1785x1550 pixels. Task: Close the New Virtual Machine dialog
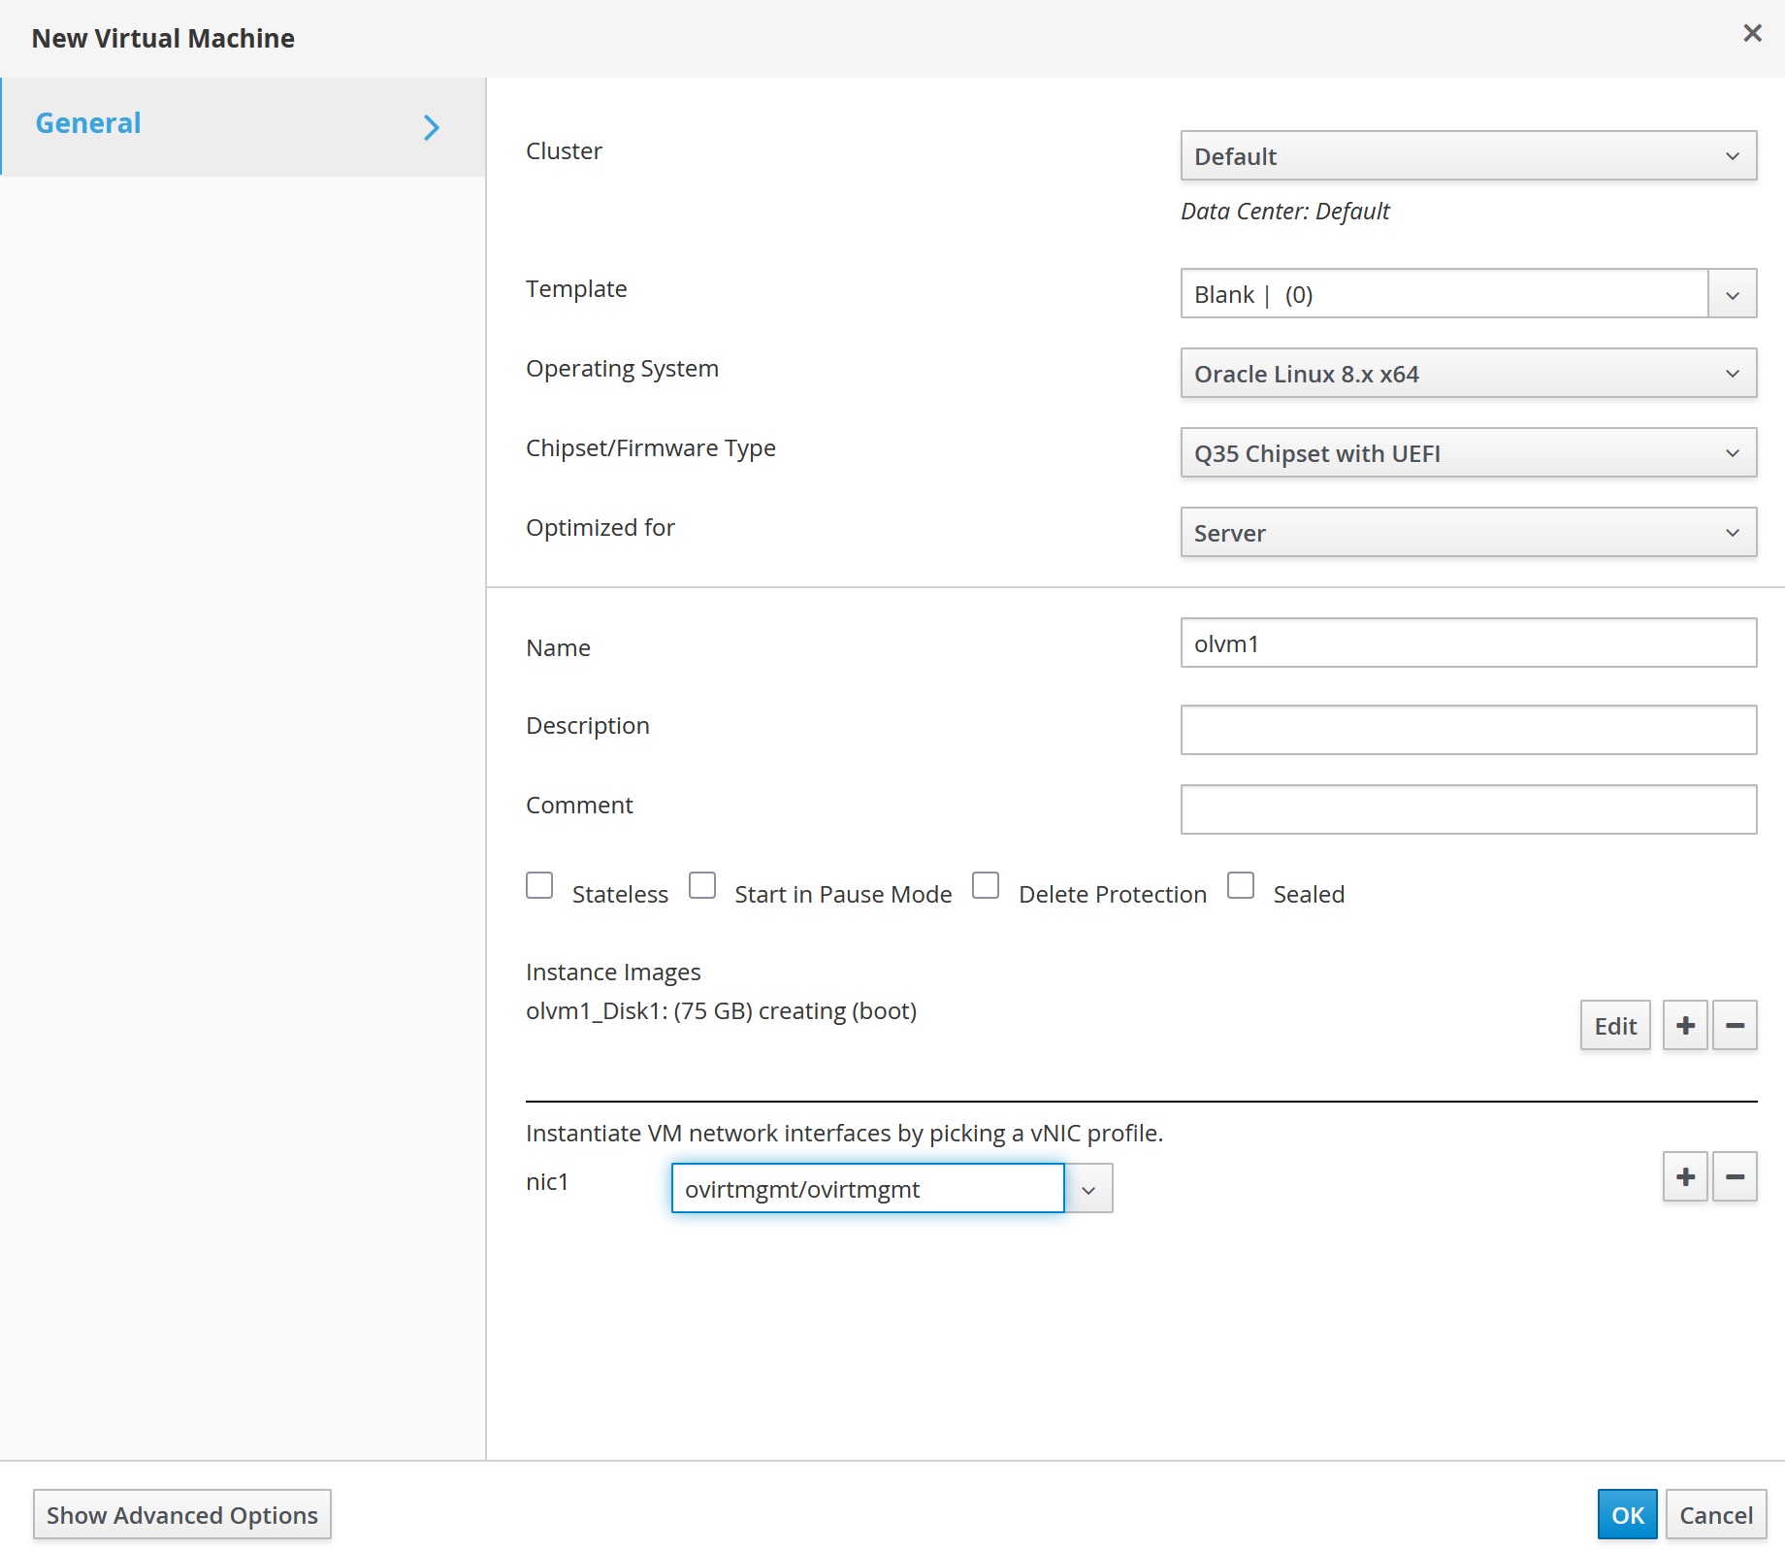coord(1752,33)
